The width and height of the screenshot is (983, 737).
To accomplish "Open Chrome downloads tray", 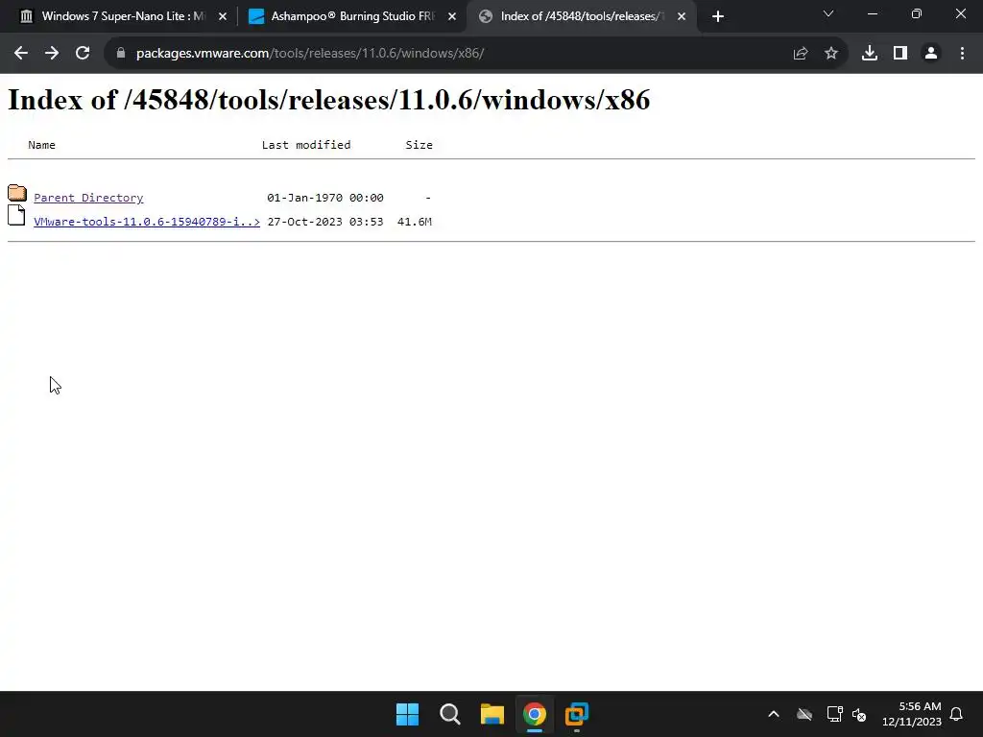I will [870, 54].
